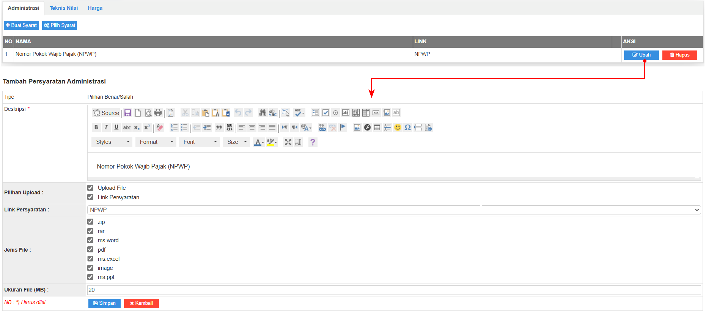Image resolution: width=706 pixels, height=312 pixels.
Task: Insert an image using the picture icon
Action: (x=357, y=128)
